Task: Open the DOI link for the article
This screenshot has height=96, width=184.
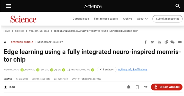Action: click(x=86, y=79)
